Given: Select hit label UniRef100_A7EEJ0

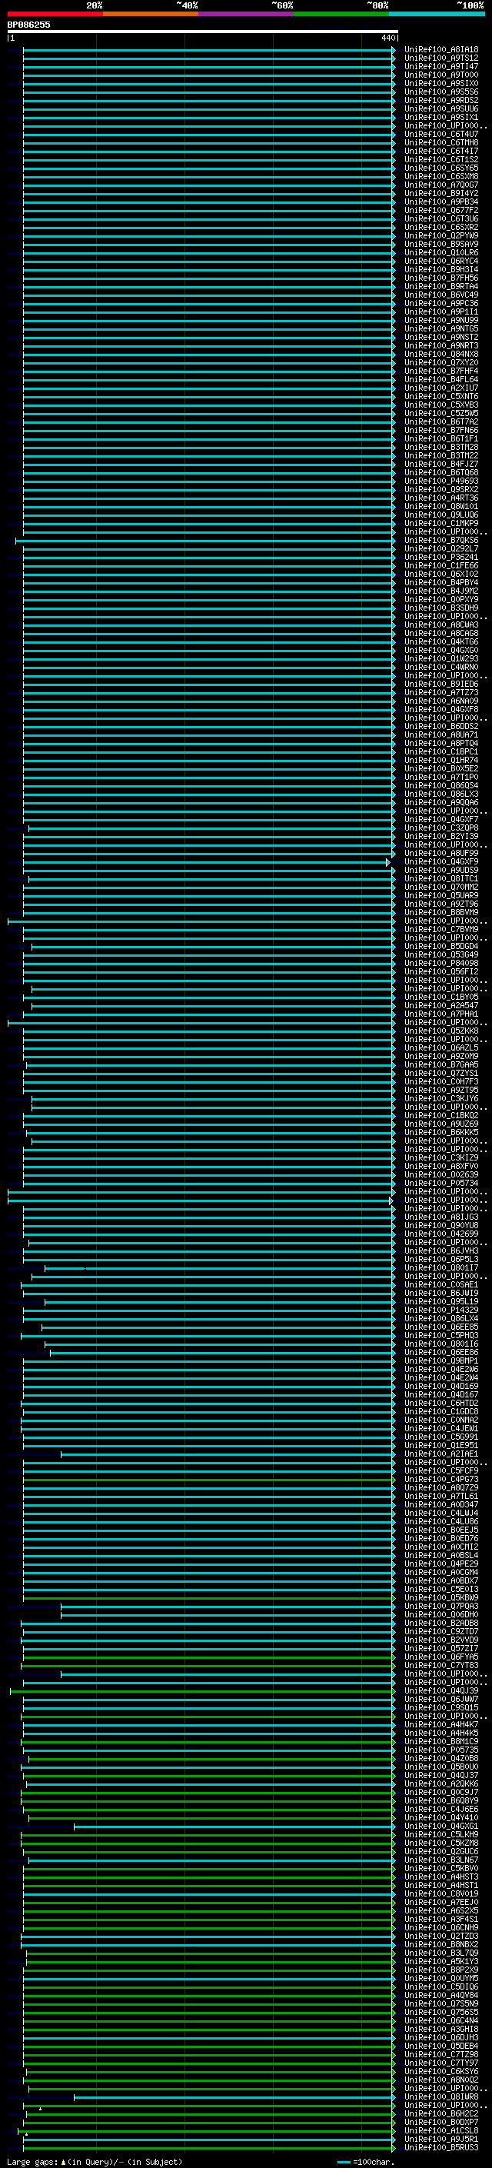Looking at the screenshot, I should (x=440, y=1902).
